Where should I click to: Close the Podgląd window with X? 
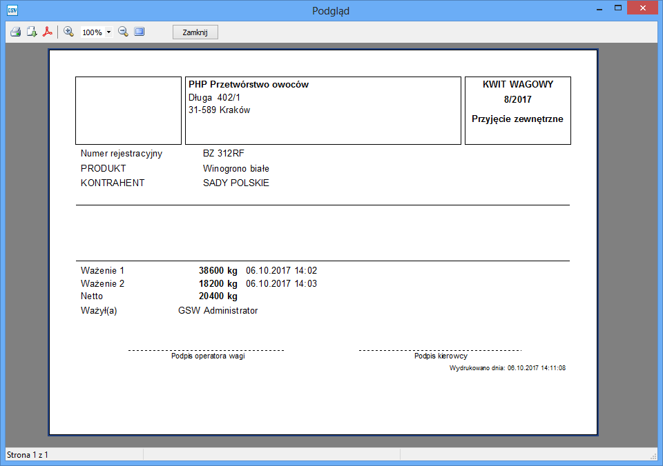pyautogui.click(x=643, y=8)
